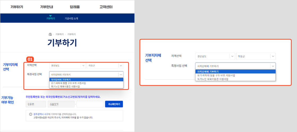Viewport: 297px width, 132px height.
Task: Open the 기부하기 top navigation menu
Action: [17, 7]
